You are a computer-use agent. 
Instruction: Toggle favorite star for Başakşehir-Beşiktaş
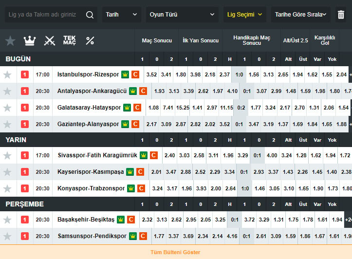(x=7, y=220)
